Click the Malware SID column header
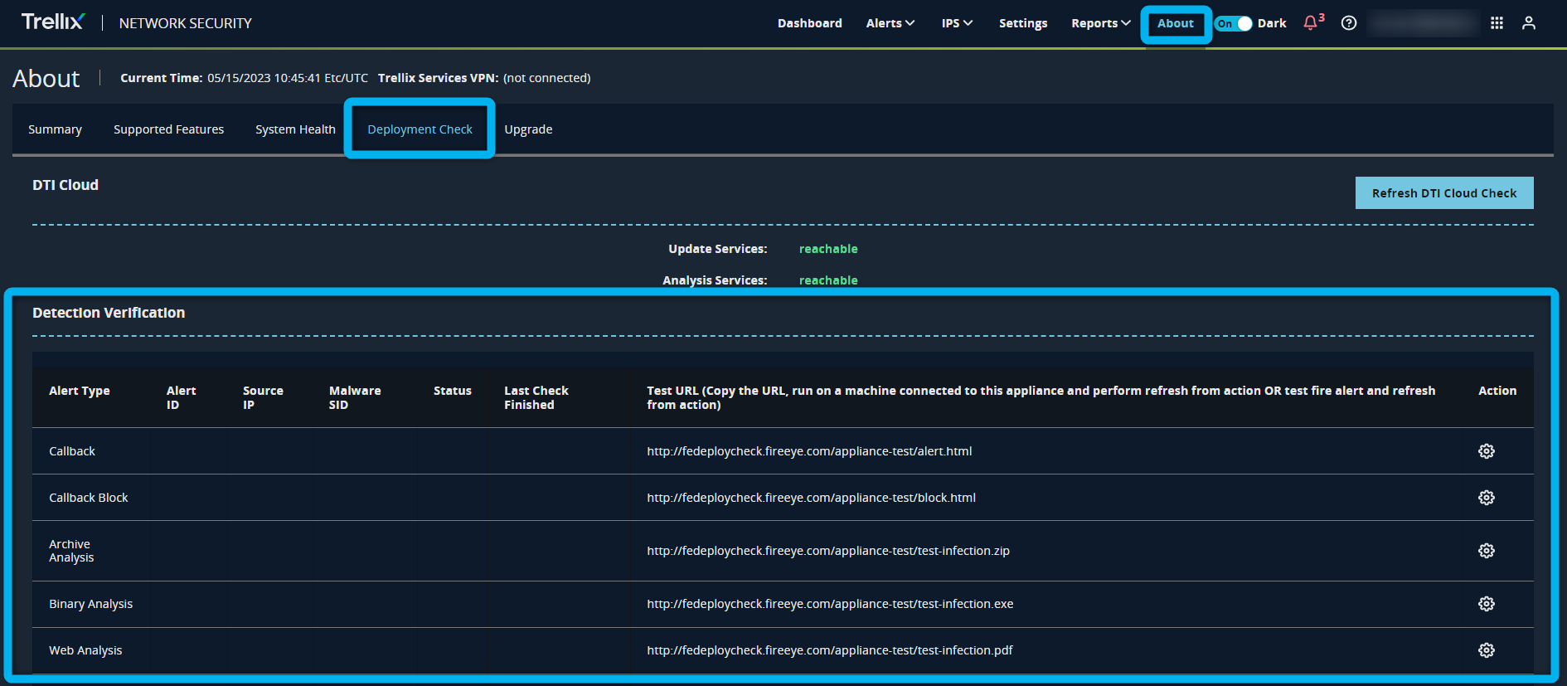 pos(355,397)
